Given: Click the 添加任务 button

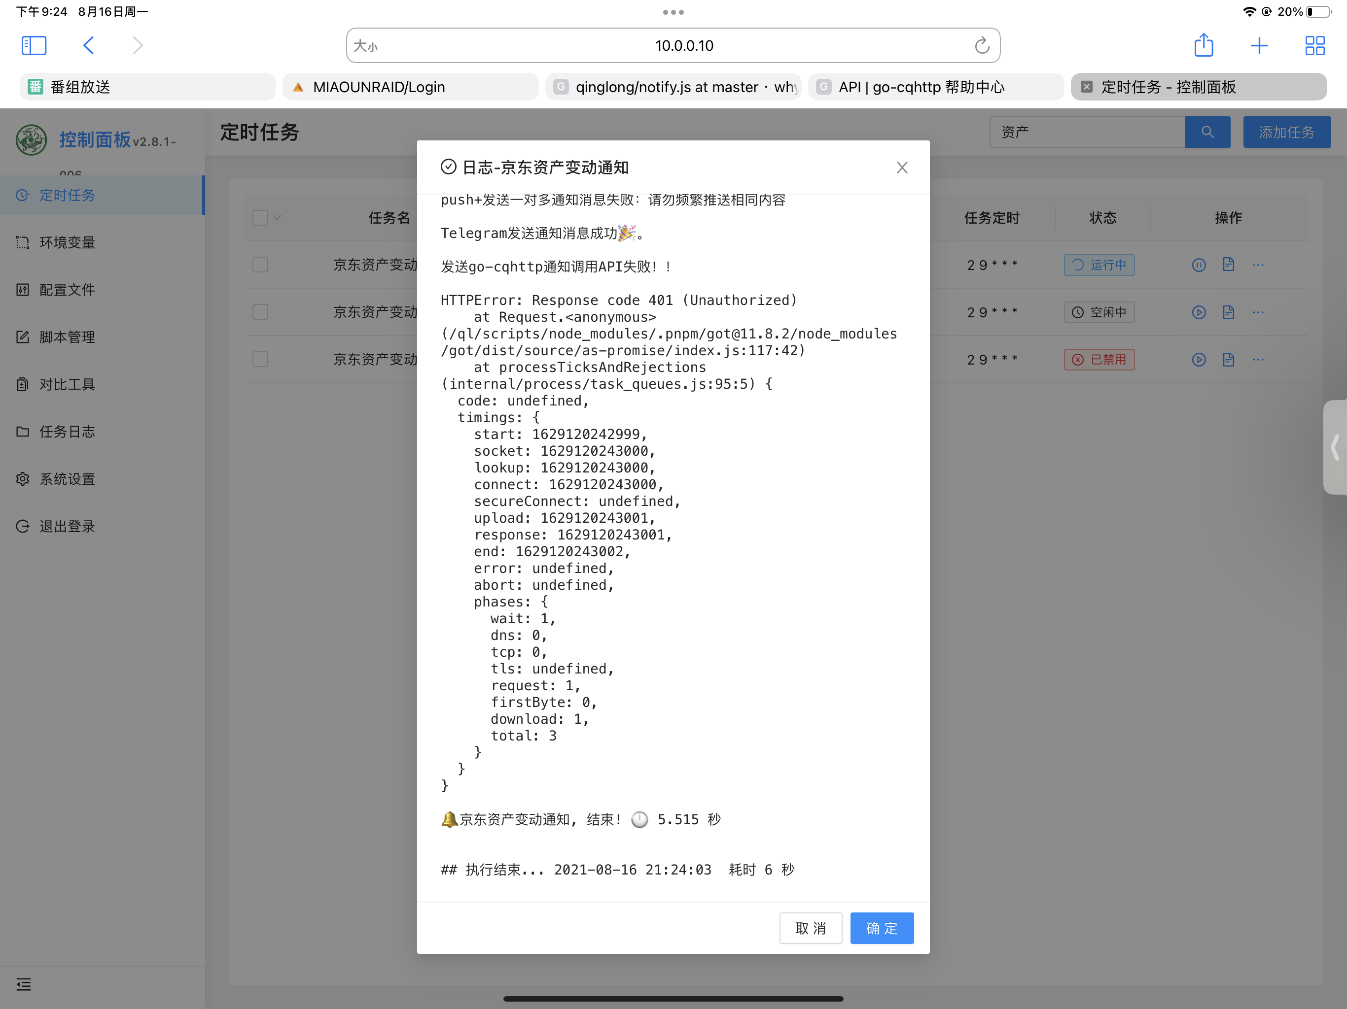Looking at the screenshot, I should (x=1287, y=132).
